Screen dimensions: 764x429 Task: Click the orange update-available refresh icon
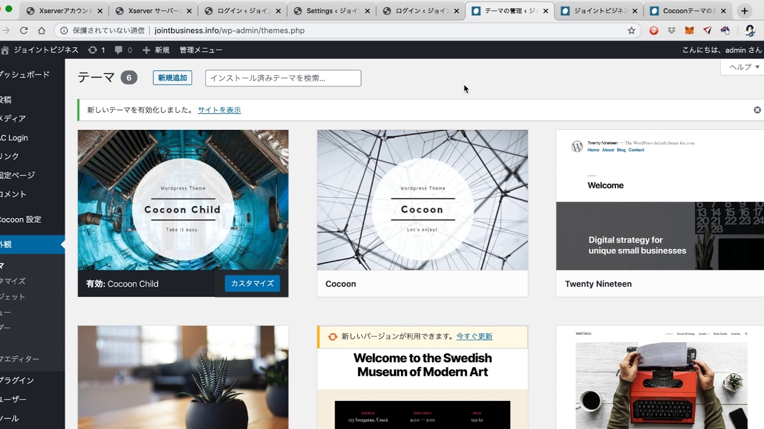tap(332, 337)
